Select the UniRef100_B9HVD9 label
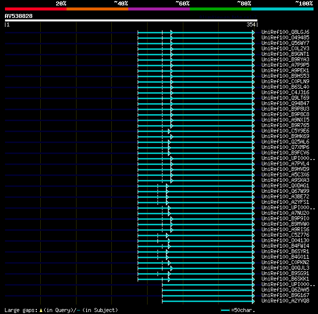The height and width of the screenshot is (314, 318). (285, 169)
